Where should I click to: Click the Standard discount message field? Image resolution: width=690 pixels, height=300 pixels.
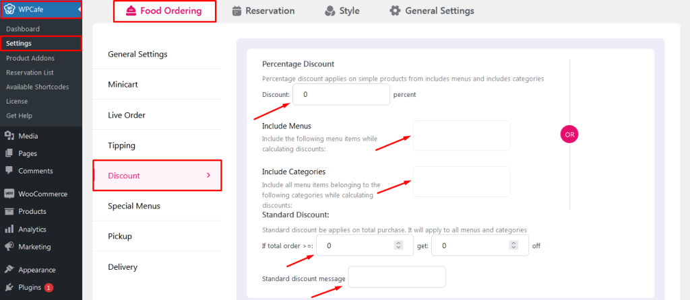coord(397,277)
